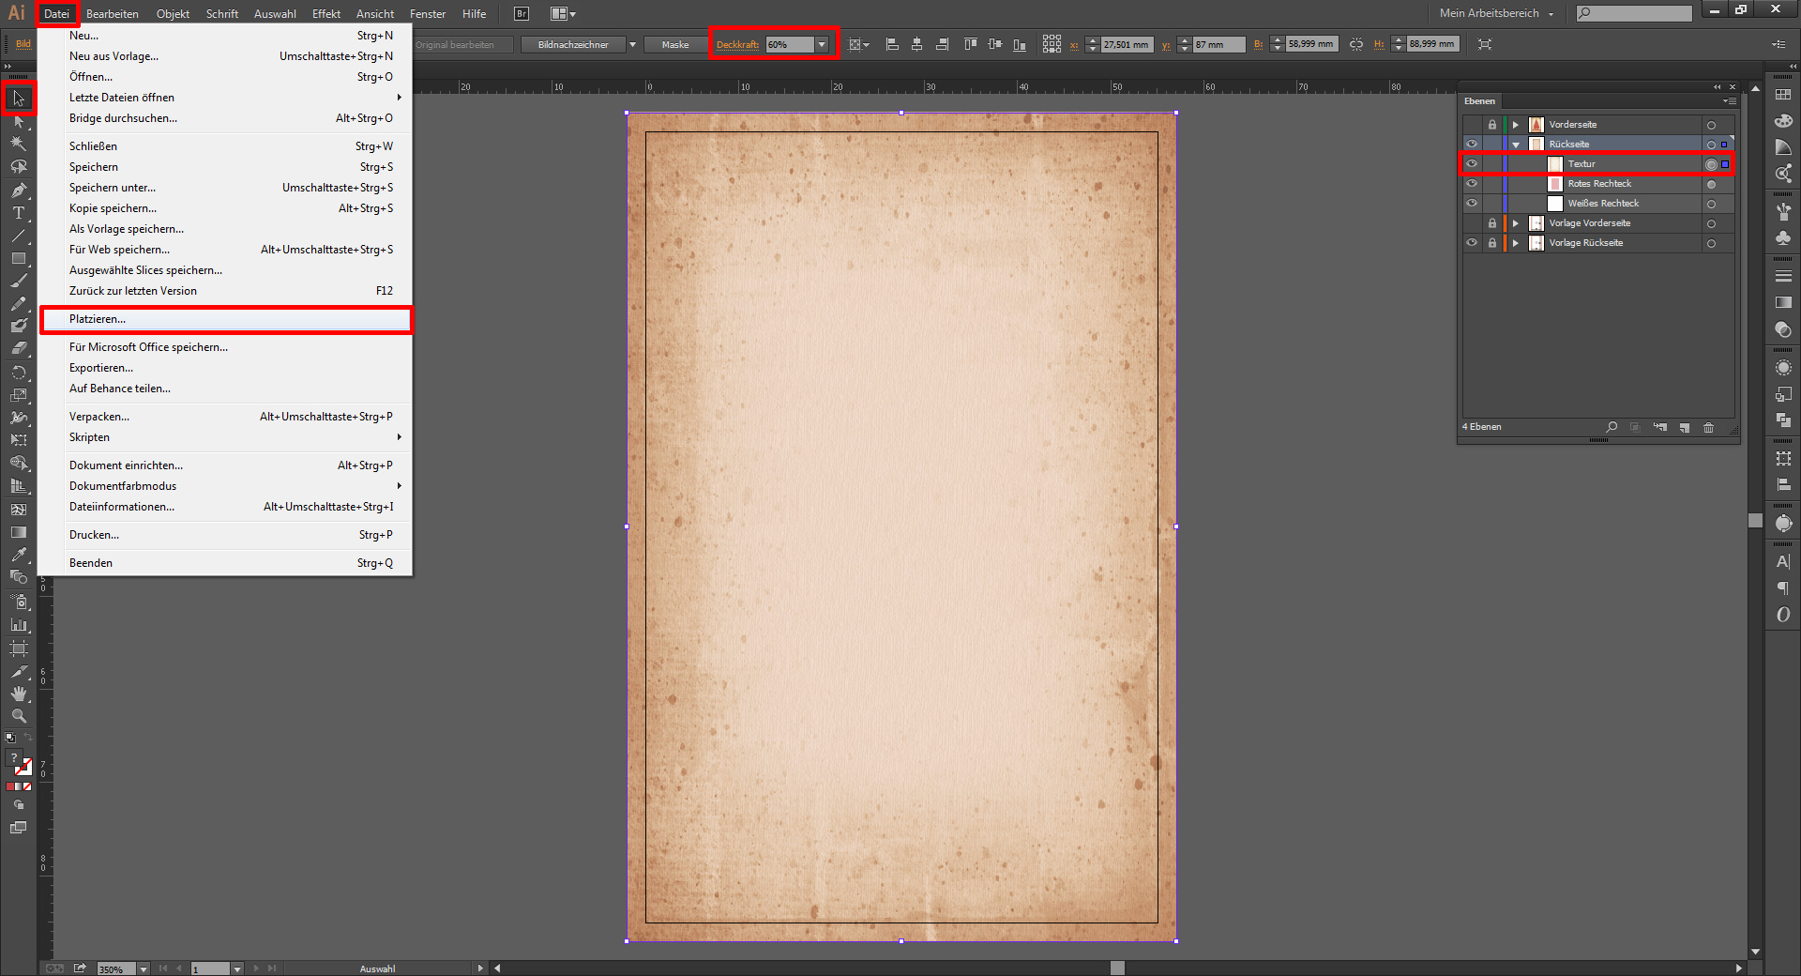Toggle visibility of Weißes Rechteck layer
The image size is (1801, 976).
tap(1472, 204)
